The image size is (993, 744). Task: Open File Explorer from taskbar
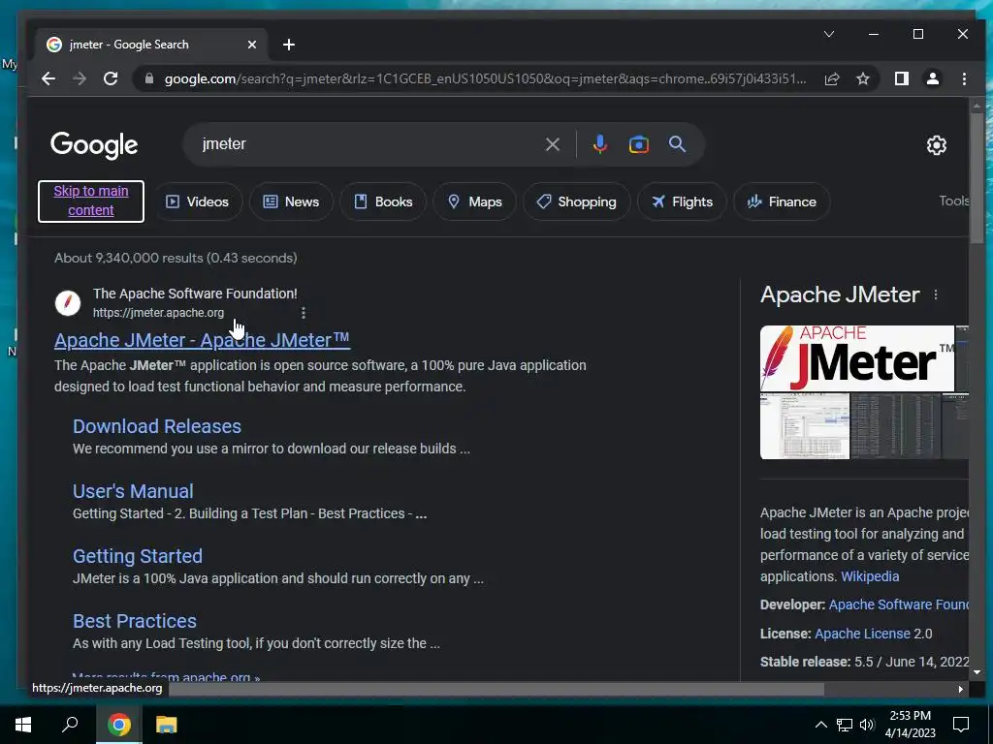(166, 725)
